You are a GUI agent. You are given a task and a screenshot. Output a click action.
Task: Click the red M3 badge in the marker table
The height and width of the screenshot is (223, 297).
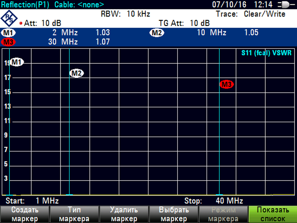(9, 42)
